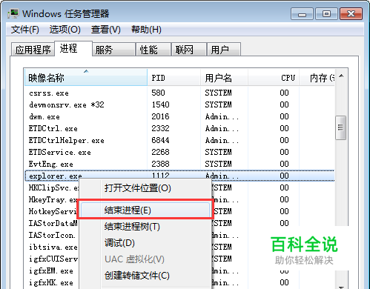Select the dwm.exe process row

tap(179, 116)
